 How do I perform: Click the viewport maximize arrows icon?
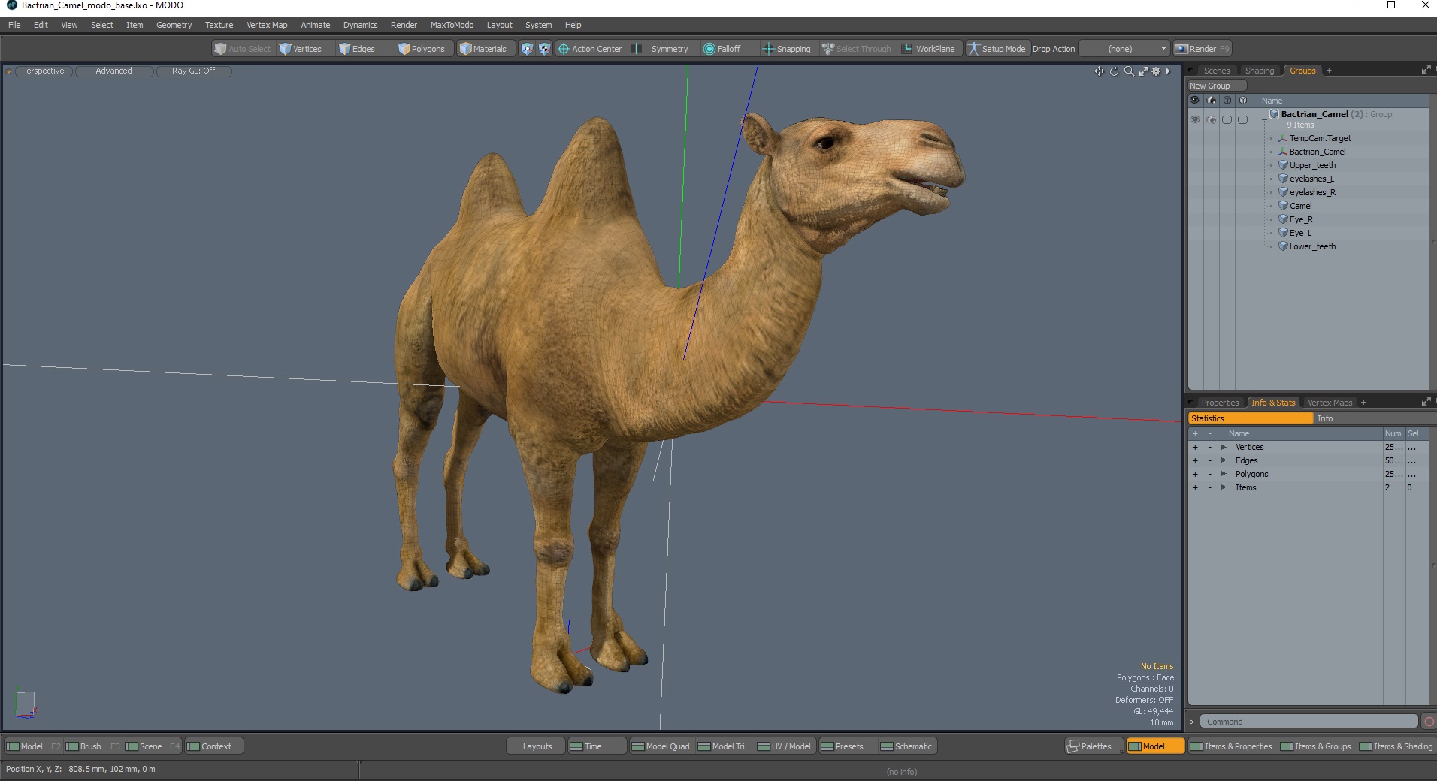[x=1143, y=71]
